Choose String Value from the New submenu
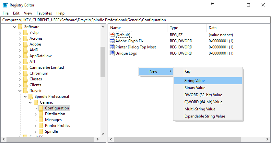The image size is (271, 143). coord(208,81)
